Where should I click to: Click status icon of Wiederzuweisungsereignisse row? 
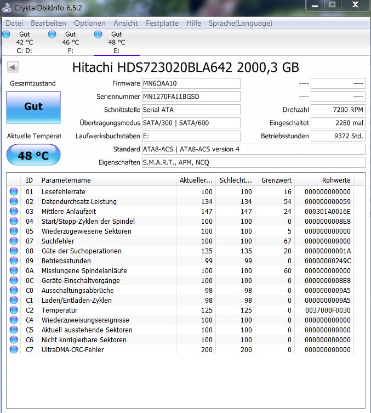(x=14, y=320)
